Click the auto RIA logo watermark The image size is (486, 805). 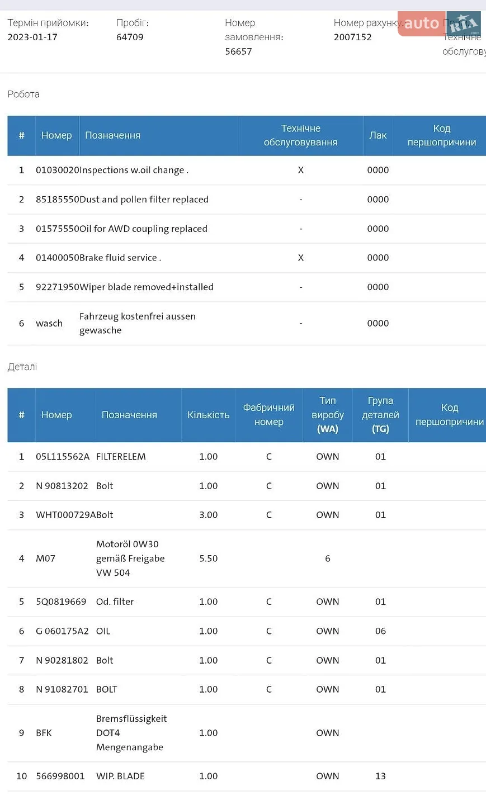click(x=440, y=23)
